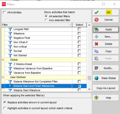
Task: Select Highlight activities which match criteria option
Action: point(5,108)
